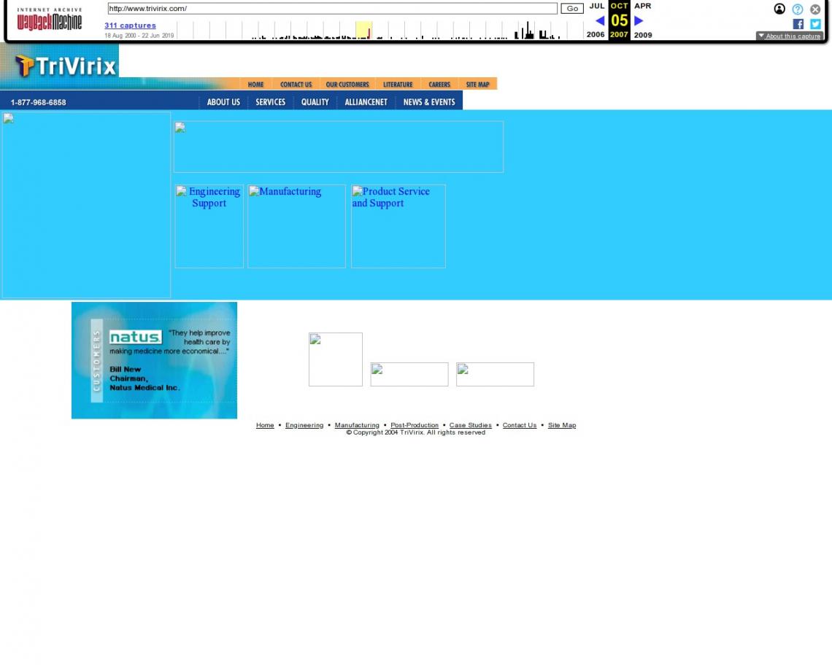Open the Wayback Machine logo link

50,19
